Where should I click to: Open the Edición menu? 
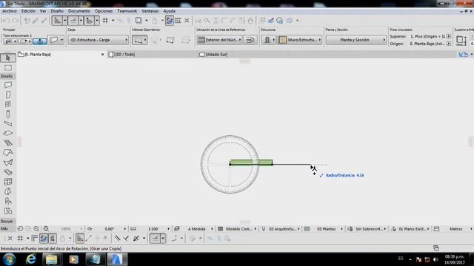click(x=28, y=11)
